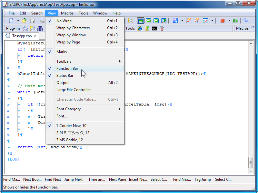This screenshot has height=193, width=258.
Task: Click the folder search plug-in icon
Action: coord(33,28)
